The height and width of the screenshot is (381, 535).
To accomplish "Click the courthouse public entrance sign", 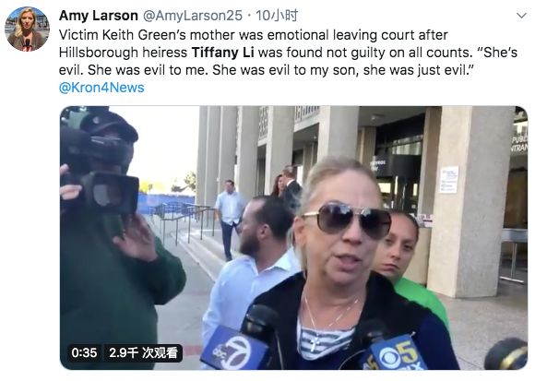I will coord(519,144).
